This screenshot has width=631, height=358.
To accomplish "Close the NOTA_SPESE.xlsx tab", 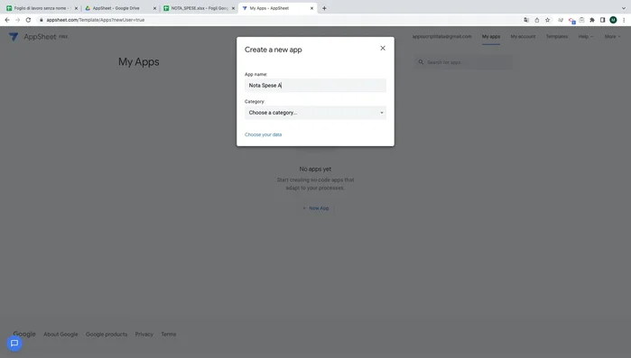I will coord(233,8).
